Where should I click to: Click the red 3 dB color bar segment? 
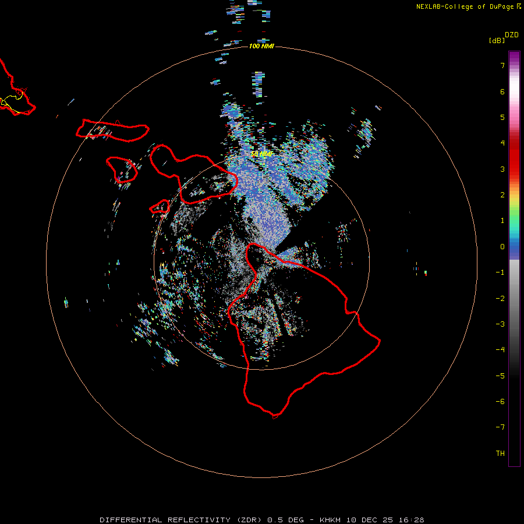coord(514,169)
